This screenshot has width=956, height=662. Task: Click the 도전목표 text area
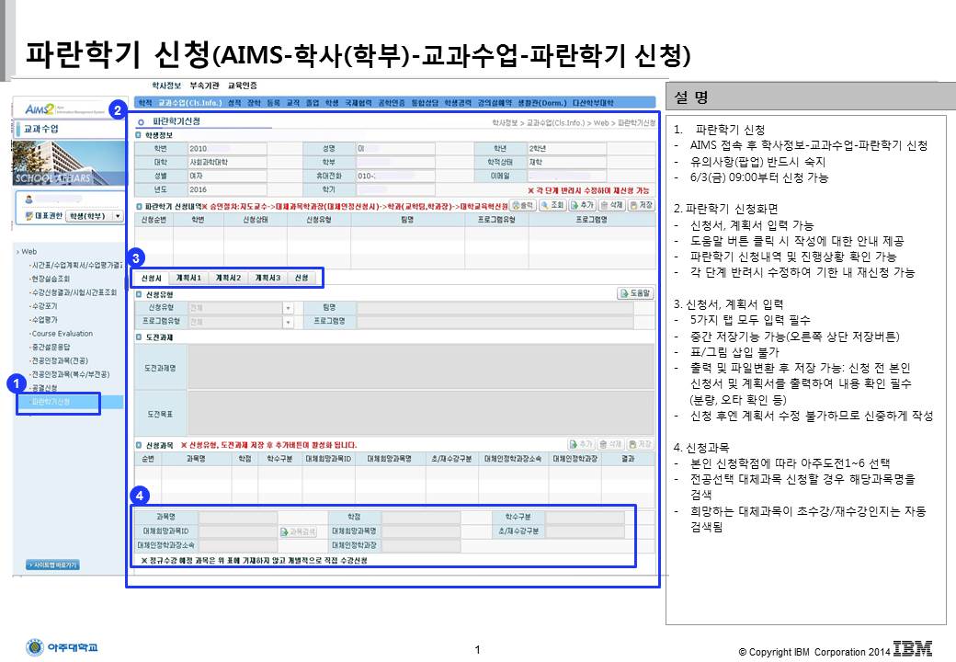click(421, 413)
